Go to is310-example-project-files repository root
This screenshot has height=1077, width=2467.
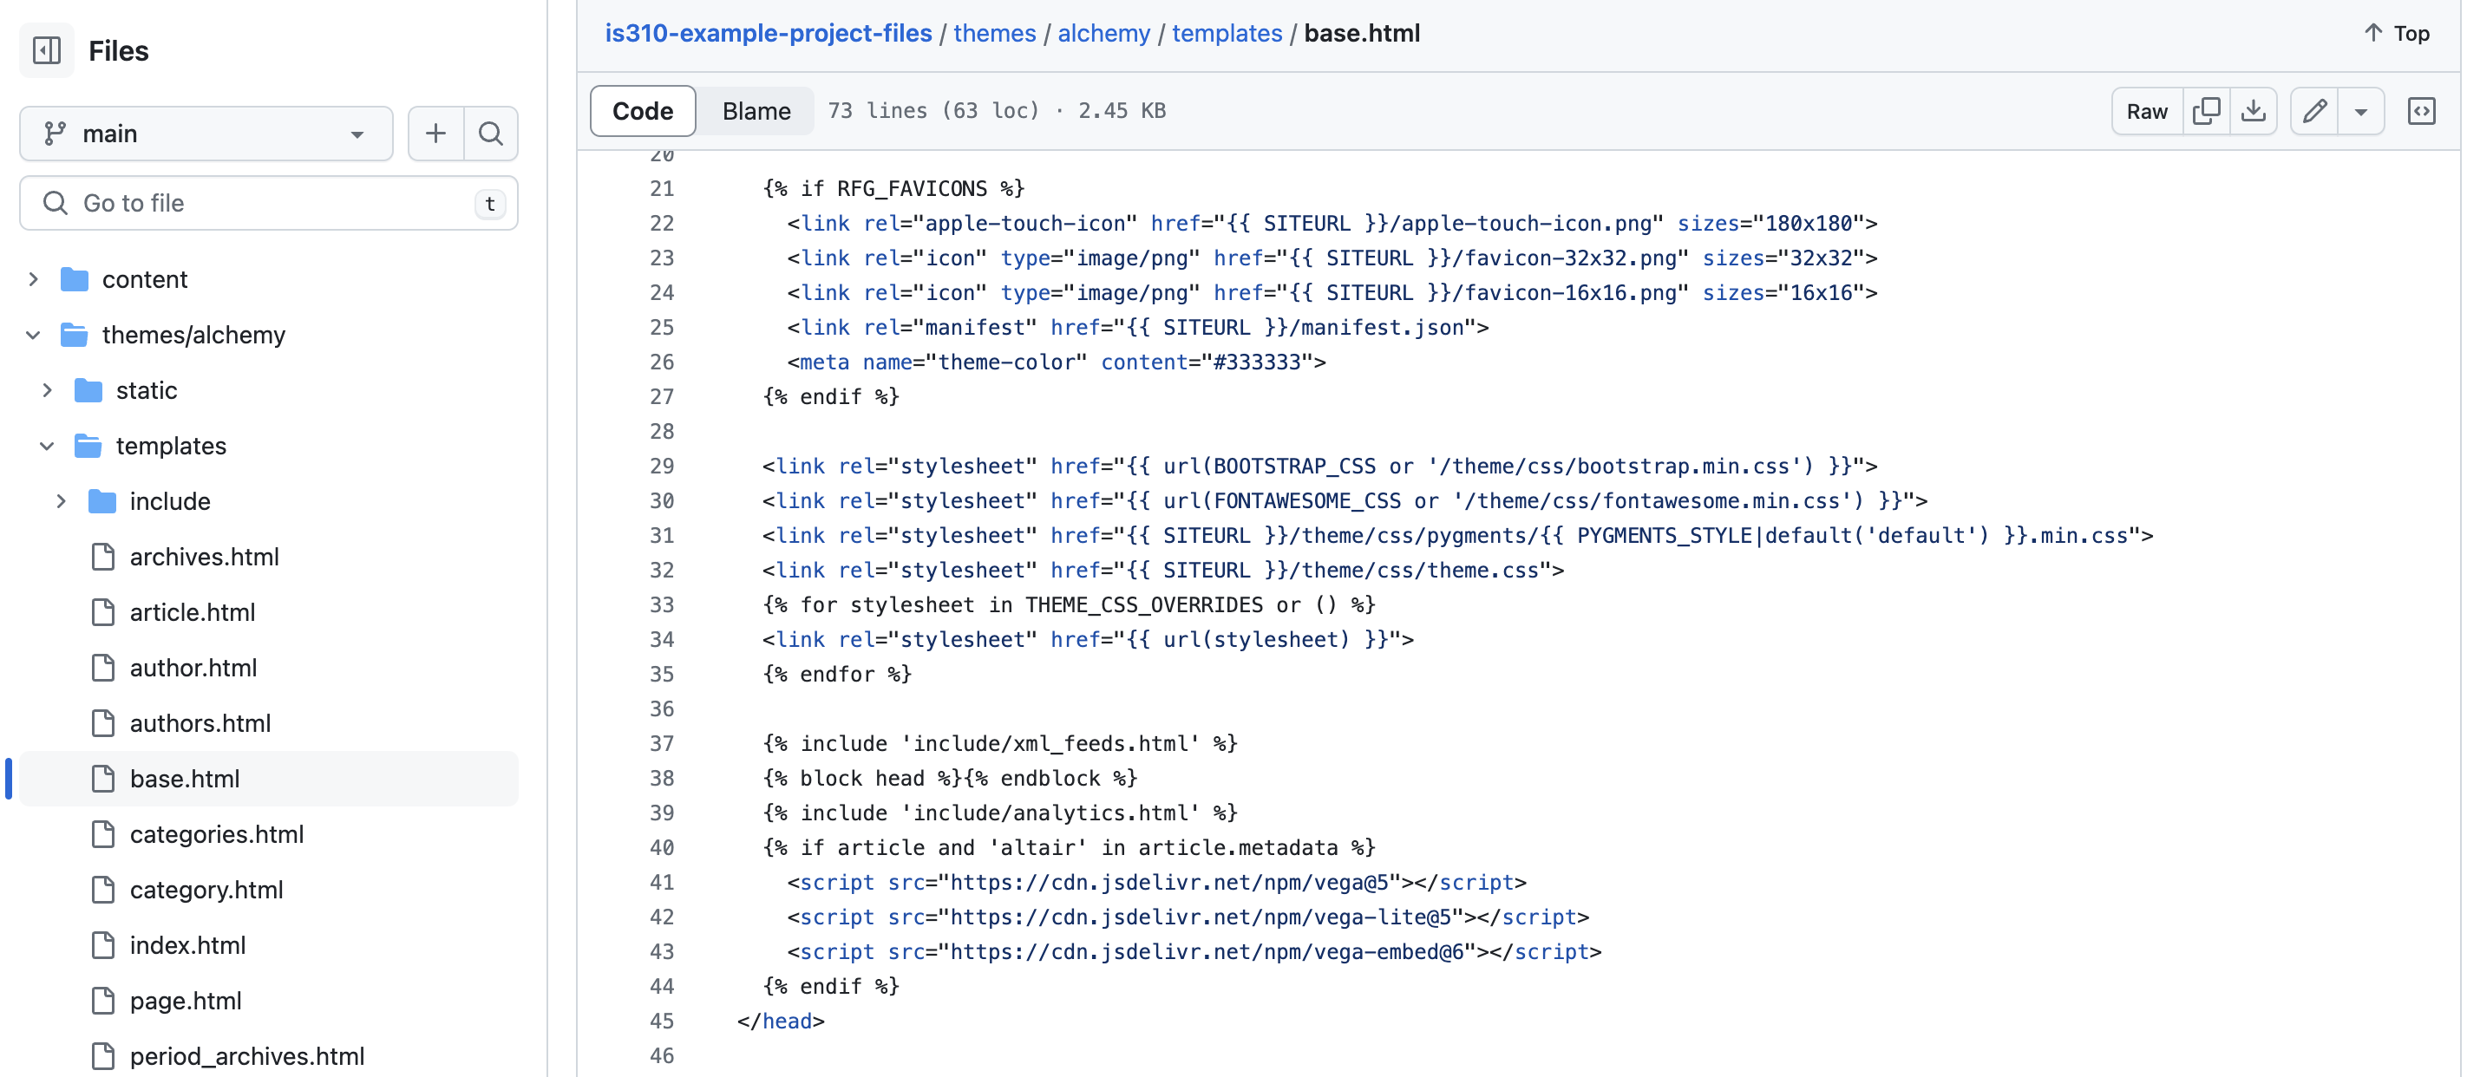[x=768, y=34]
